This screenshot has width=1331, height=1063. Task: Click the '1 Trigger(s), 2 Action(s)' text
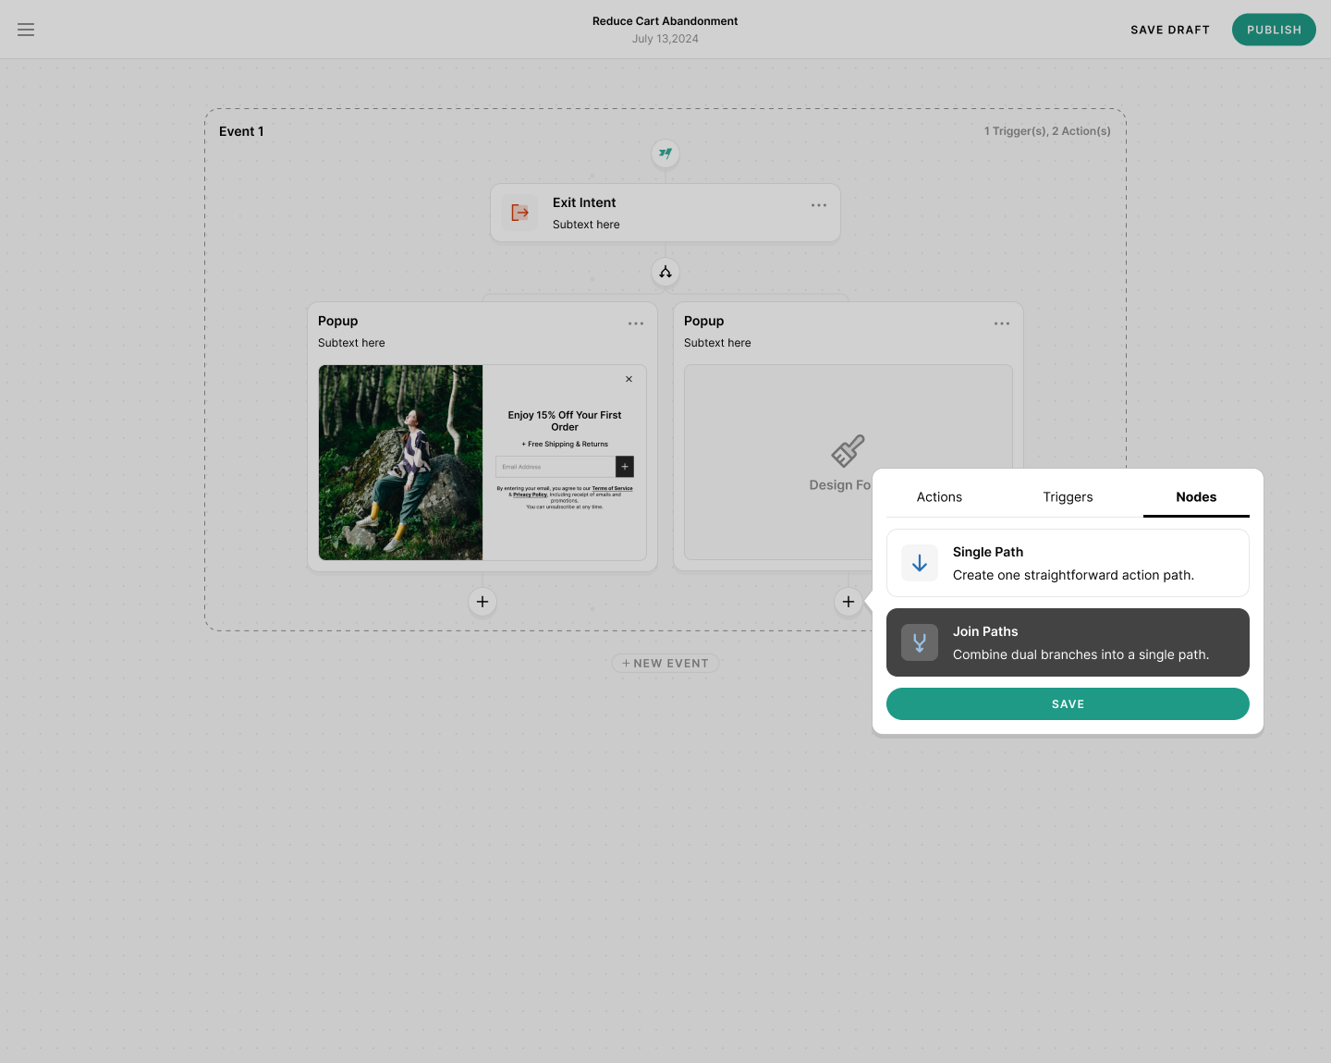(x=1047, y=131)
